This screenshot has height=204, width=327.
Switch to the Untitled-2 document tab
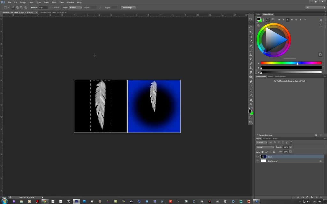click(51, 12)
